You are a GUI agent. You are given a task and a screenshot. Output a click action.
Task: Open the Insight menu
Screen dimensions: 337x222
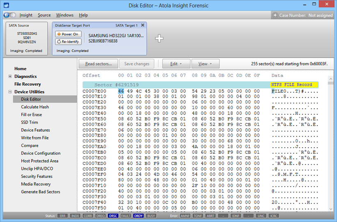point(26,15)
